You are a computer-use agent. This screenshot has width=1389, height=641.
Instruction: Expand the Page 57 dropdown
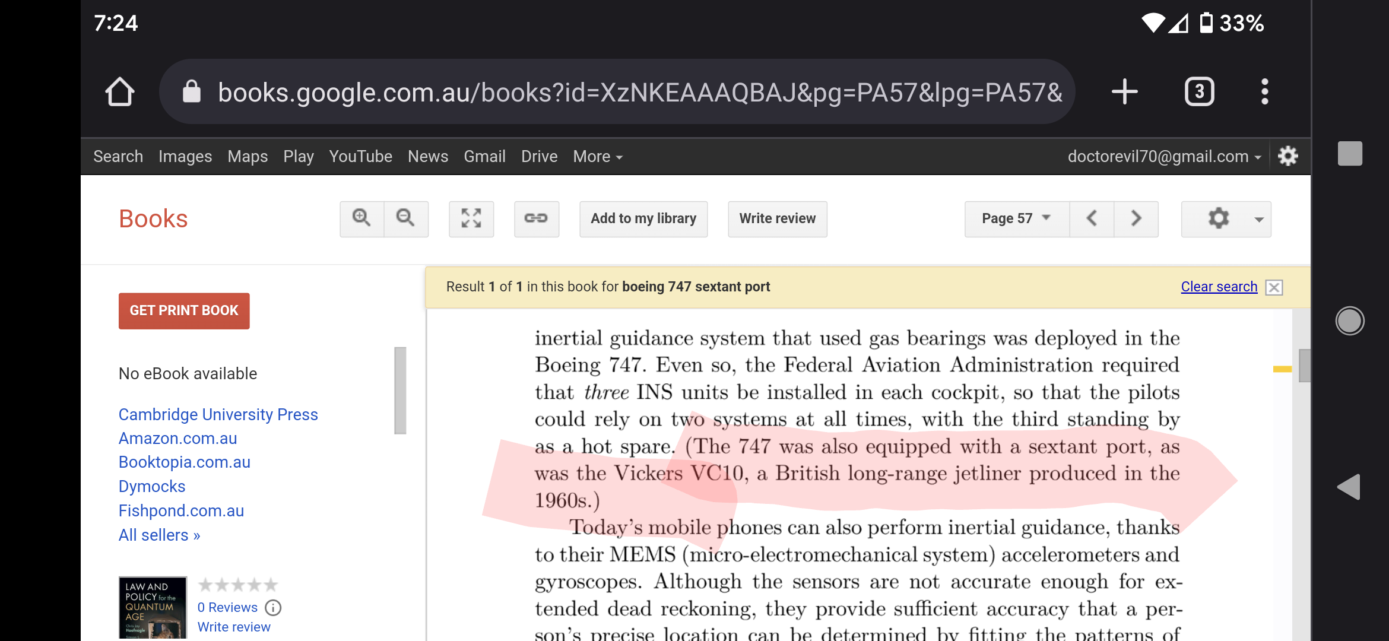coord(1016,218)
